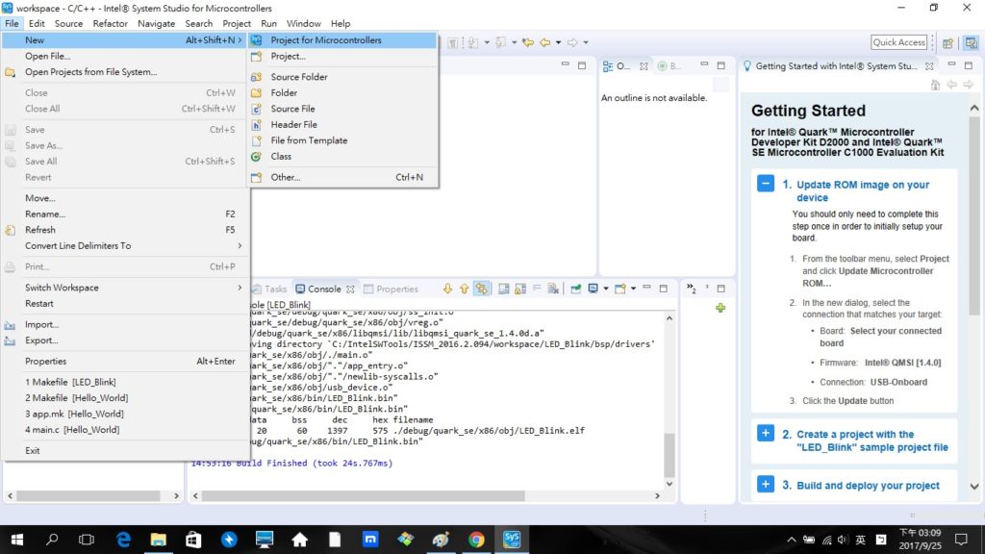Open the Open Console dropdown arrow
Screen dimensions: 985x554
pos(633,289)
